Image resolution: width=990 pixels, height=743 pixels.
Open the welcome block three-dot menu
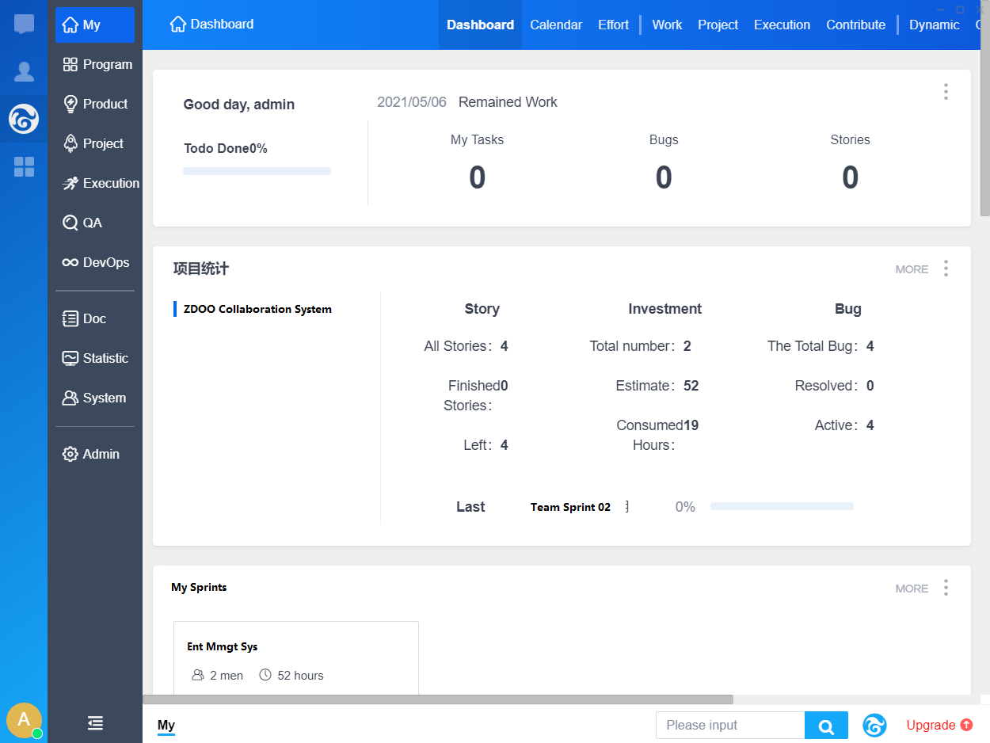click(946, 92)
